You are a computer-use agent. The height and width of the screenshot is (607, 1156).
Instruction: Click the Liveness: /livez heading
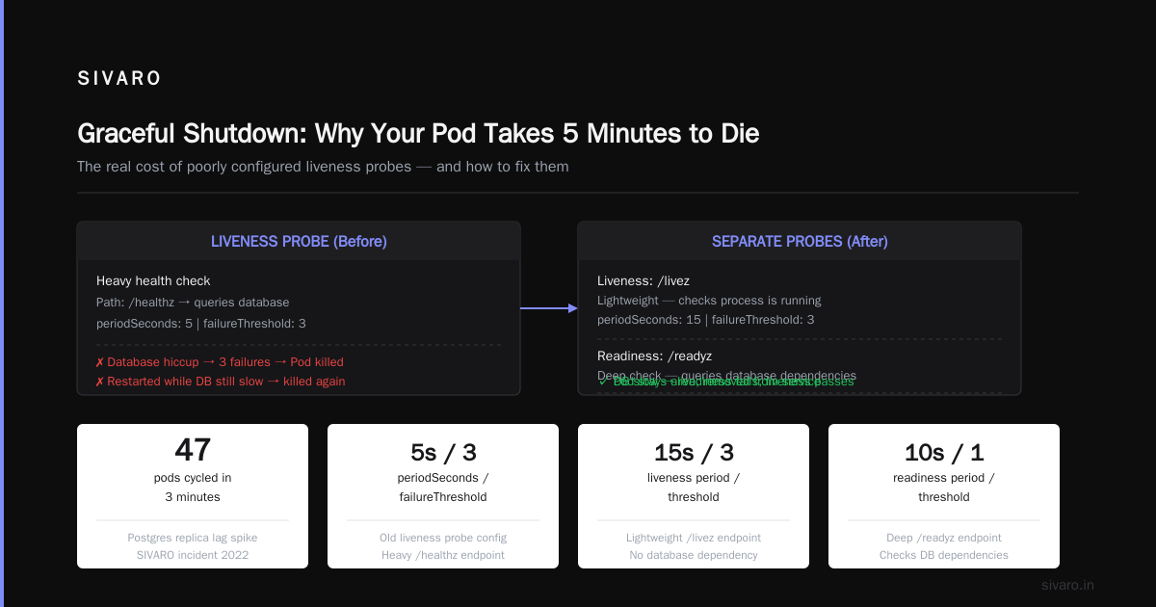pos(644,281)
